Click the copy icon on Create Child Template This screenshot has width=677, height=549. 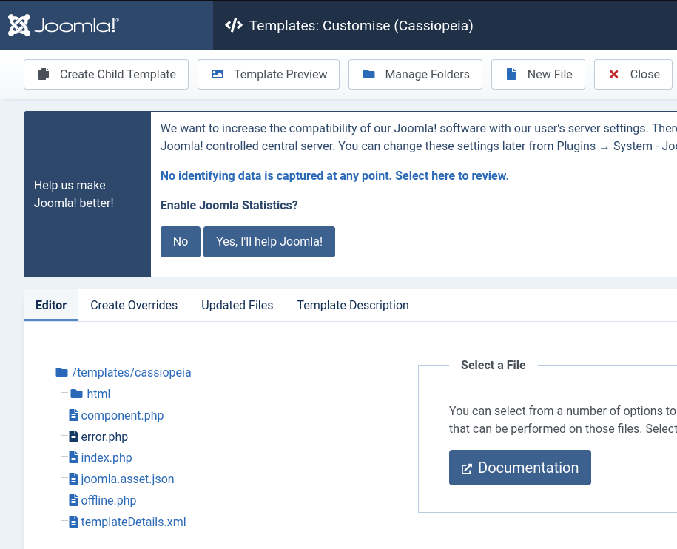(44, 74)
